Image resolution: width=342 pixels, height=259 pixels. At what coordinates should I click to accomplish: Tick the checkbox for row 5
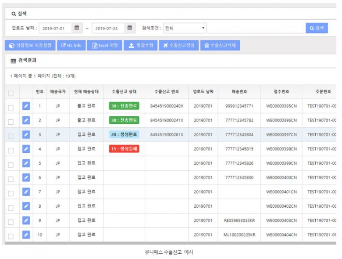pos(11,165)
